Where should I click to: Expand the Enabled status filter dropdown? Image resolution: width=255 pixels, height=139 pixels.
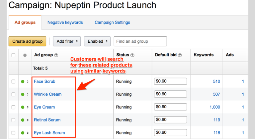[97, 41]
